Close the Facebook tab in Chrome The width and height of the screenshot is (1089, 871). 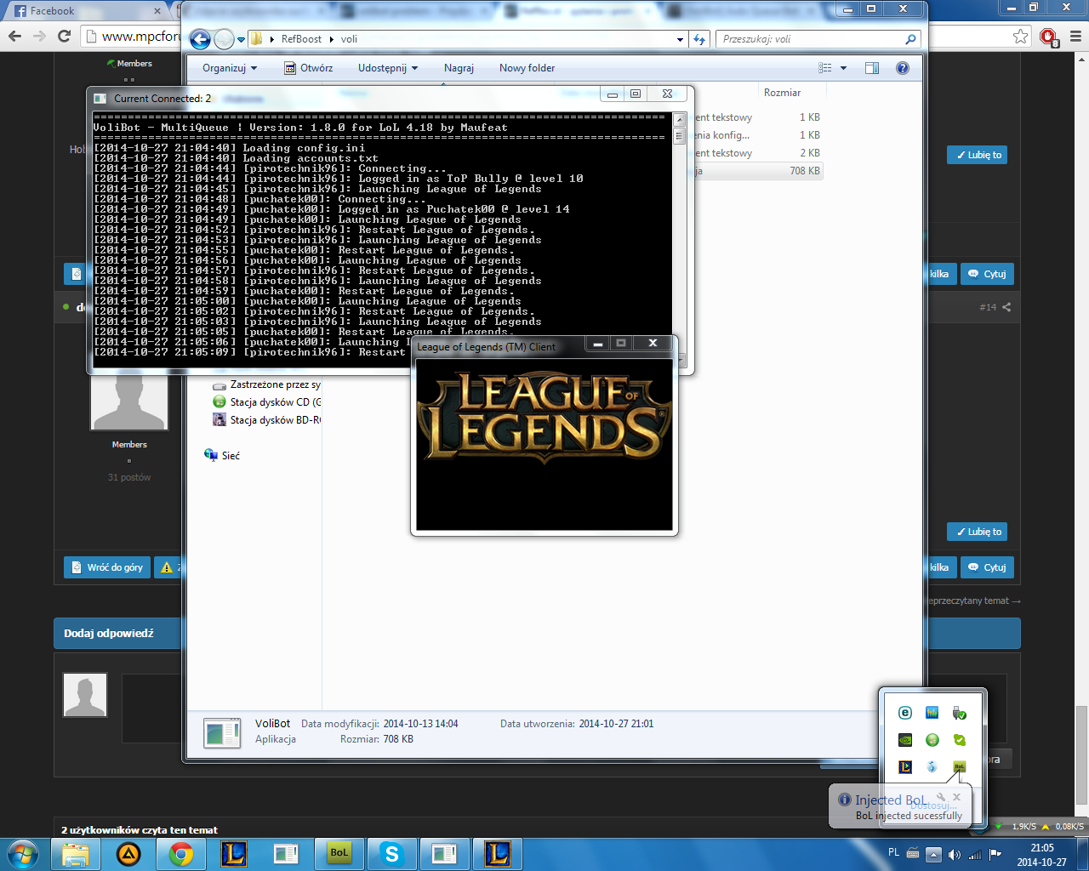point(157,11)
